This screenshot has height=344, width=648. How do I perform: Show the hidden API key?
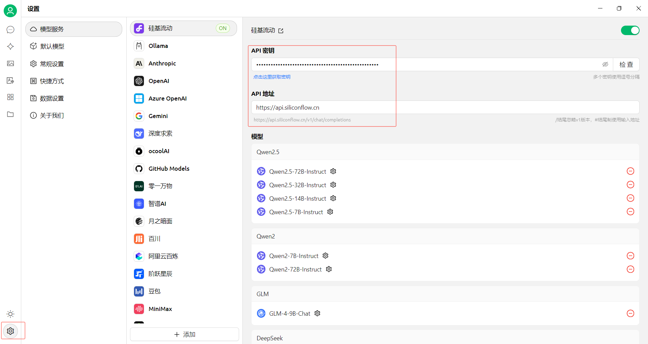605,64
